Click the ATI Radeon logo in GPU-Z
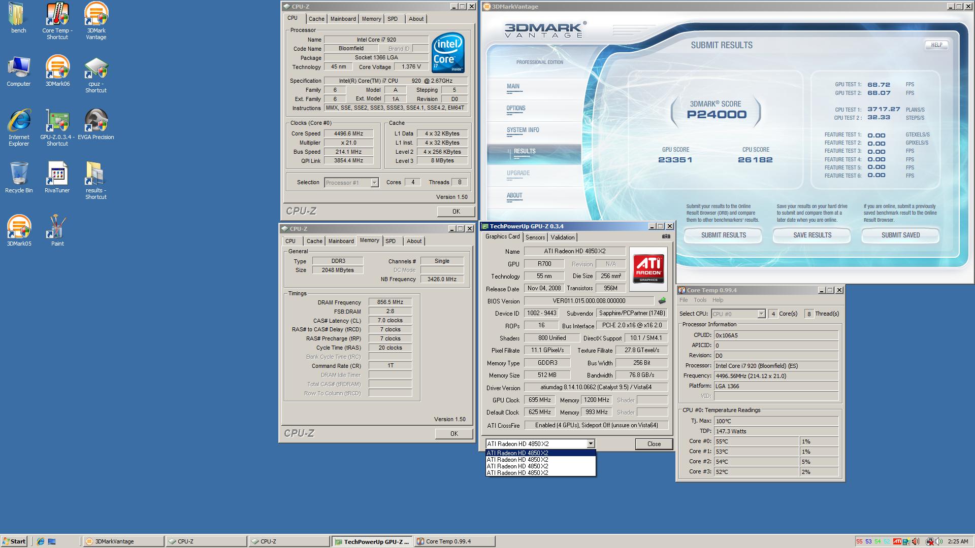The height and width of the screenshot is (548, 975). [x=648, y=269]
